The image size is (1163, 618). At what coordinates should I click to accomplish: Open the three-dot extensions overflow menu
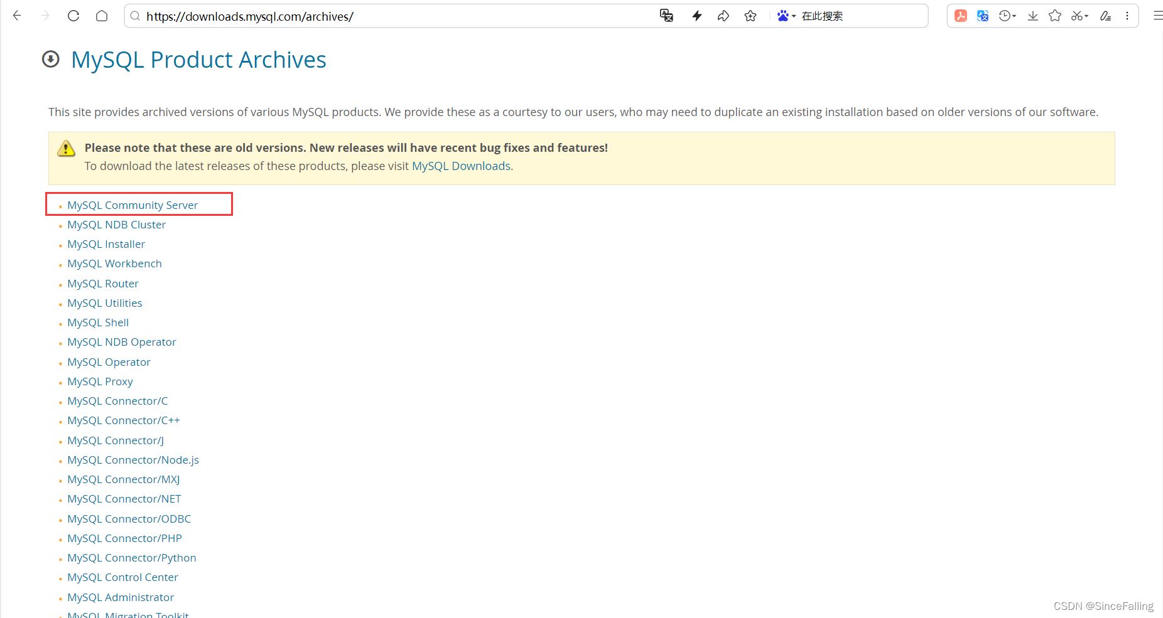tap(1127, 16)
